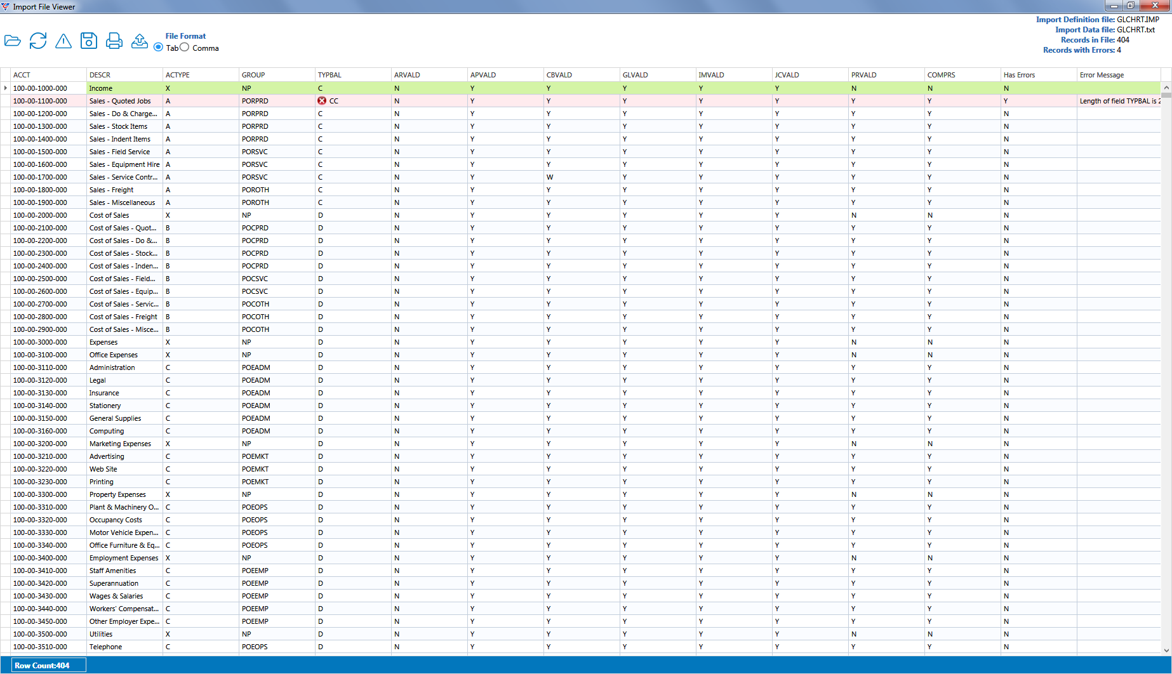Select the CC value in TYPBAL column

click(334, 101)
